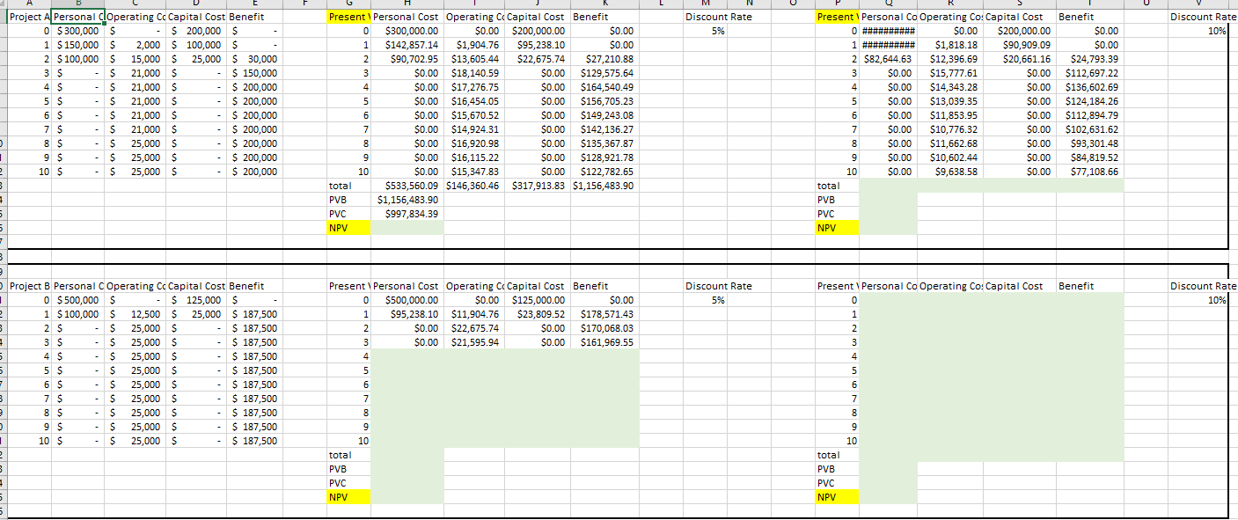
Task: Select column A header
Action: pos(28,5)
